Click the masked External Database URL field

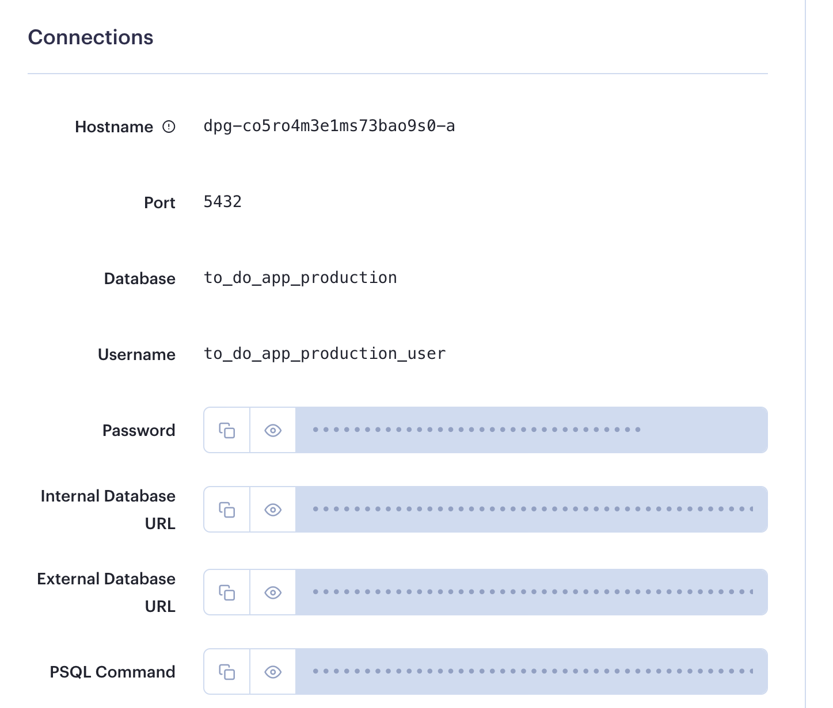[531, 592]
